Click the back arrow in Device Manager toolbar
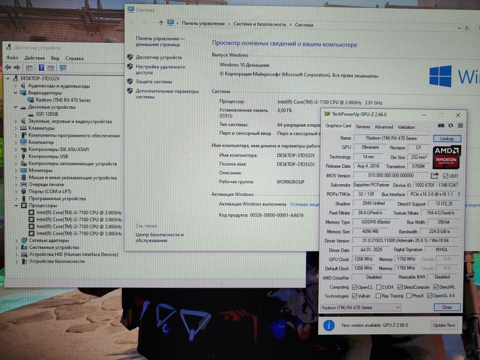Screen dimensions: 480x360 (x=8, y=67)
